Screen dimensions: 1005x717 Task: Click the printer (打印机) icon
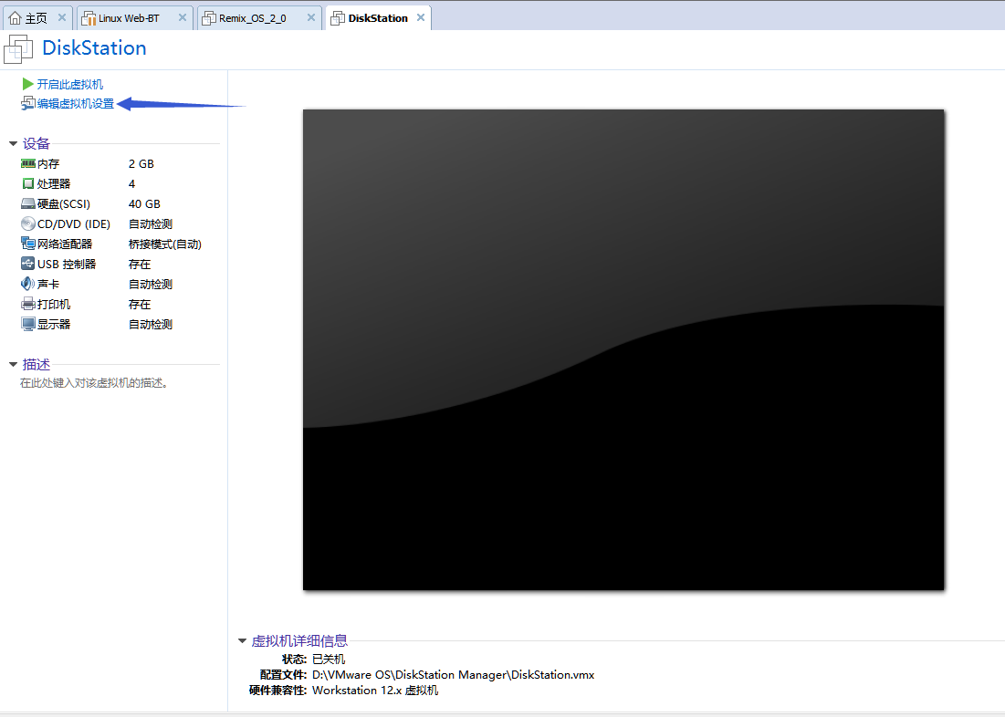(27, 304)
